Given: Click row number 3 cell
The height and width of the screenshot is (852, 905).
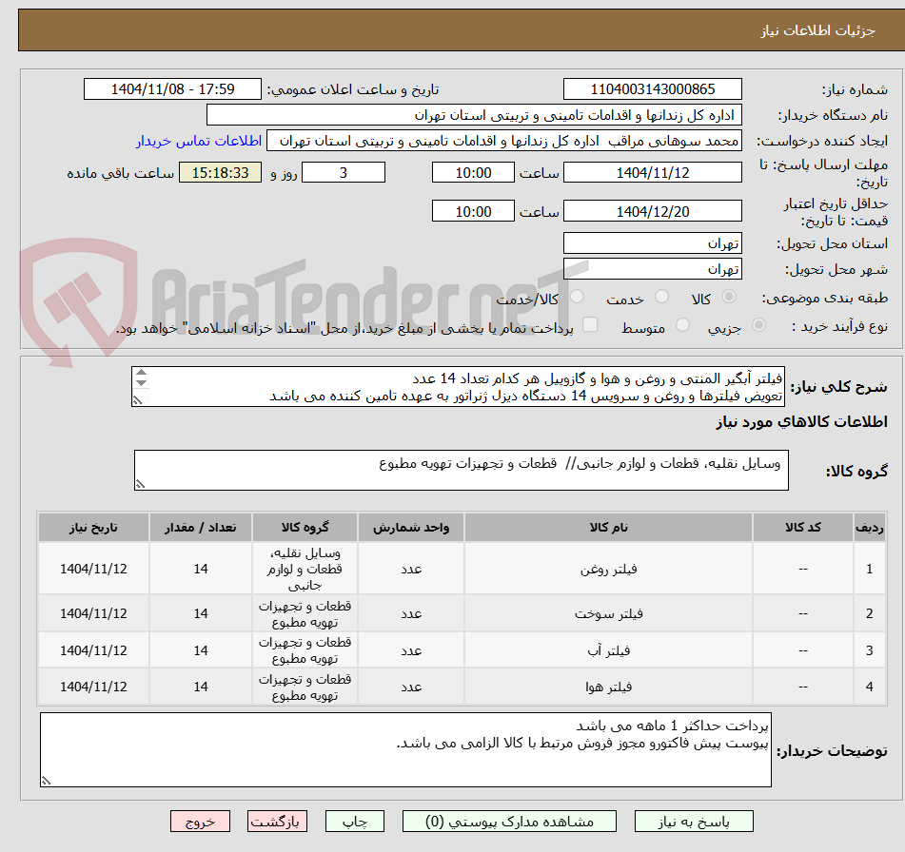Looking at the screenshot, I should [869, 650].
